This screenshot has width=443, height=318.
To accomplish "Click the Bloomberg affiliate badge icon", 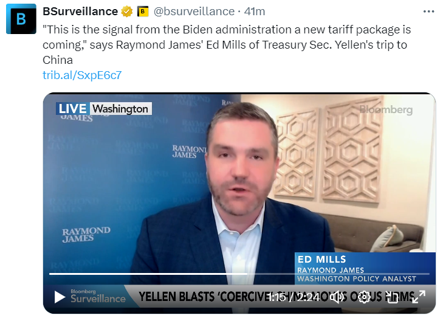I will (143, 12).
